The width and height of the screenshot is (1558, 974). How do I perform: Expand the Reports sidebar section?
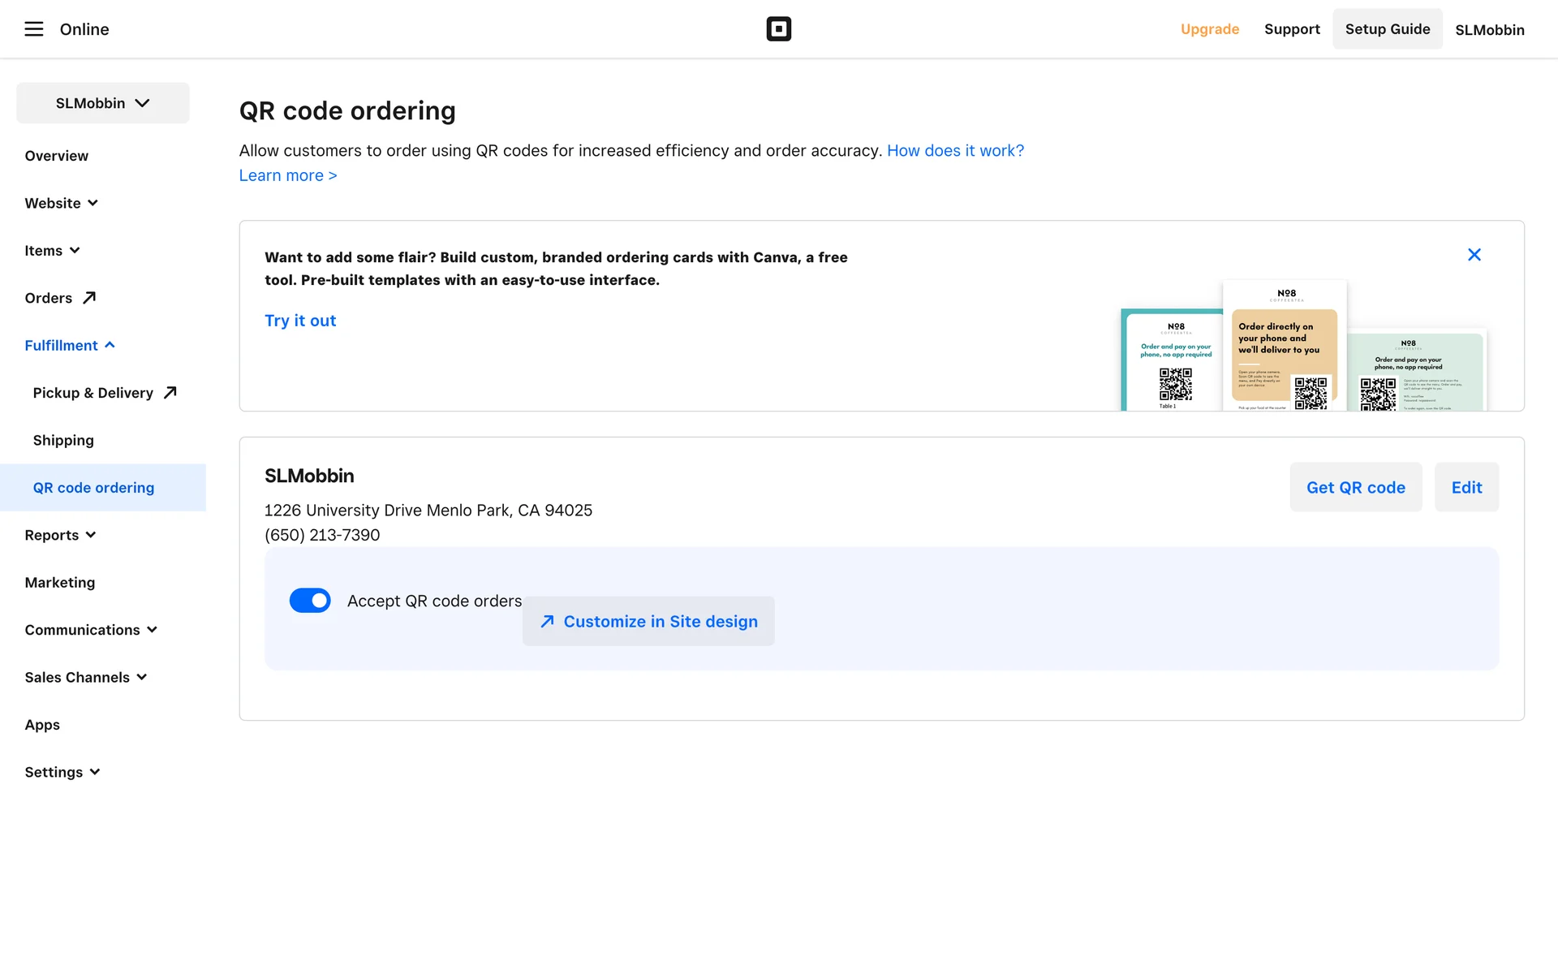point(60,535)
